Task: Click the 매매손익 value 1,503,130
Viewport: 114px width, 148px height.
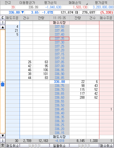Action: pos(75,7)
